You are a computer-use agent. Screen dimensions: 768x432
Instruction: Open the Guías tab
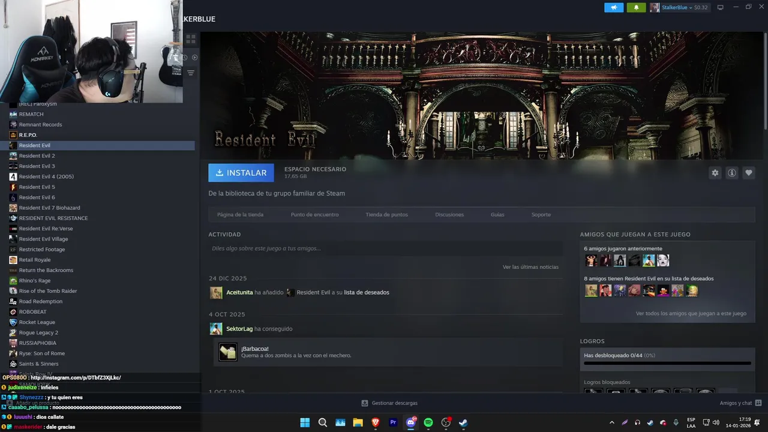click(497, 214)
